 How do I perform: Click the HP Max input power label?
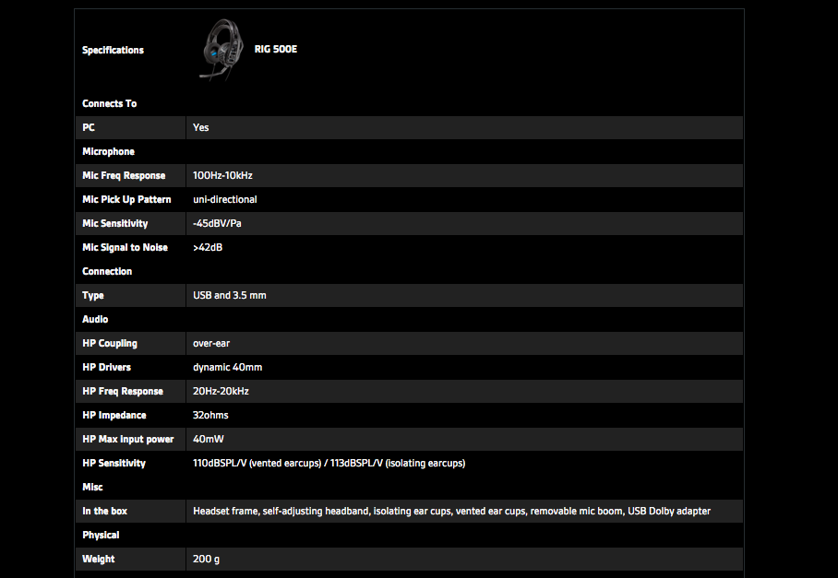click(x=128, y=439)
